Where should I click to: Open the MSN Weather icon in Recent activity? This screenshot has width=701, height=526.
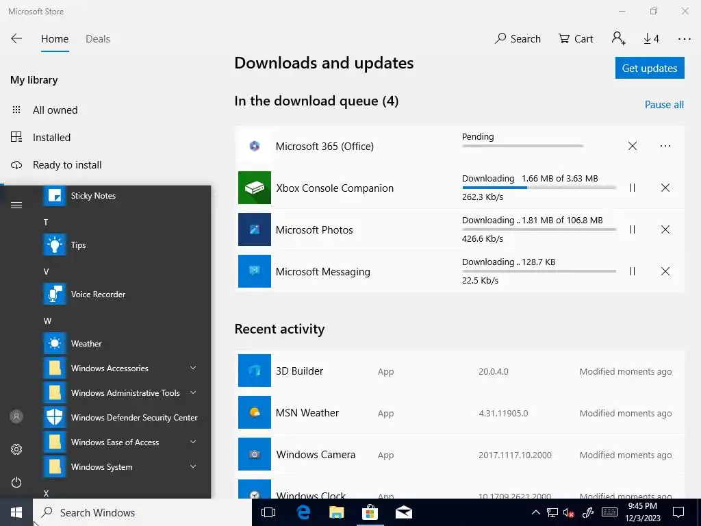point(255,412)
